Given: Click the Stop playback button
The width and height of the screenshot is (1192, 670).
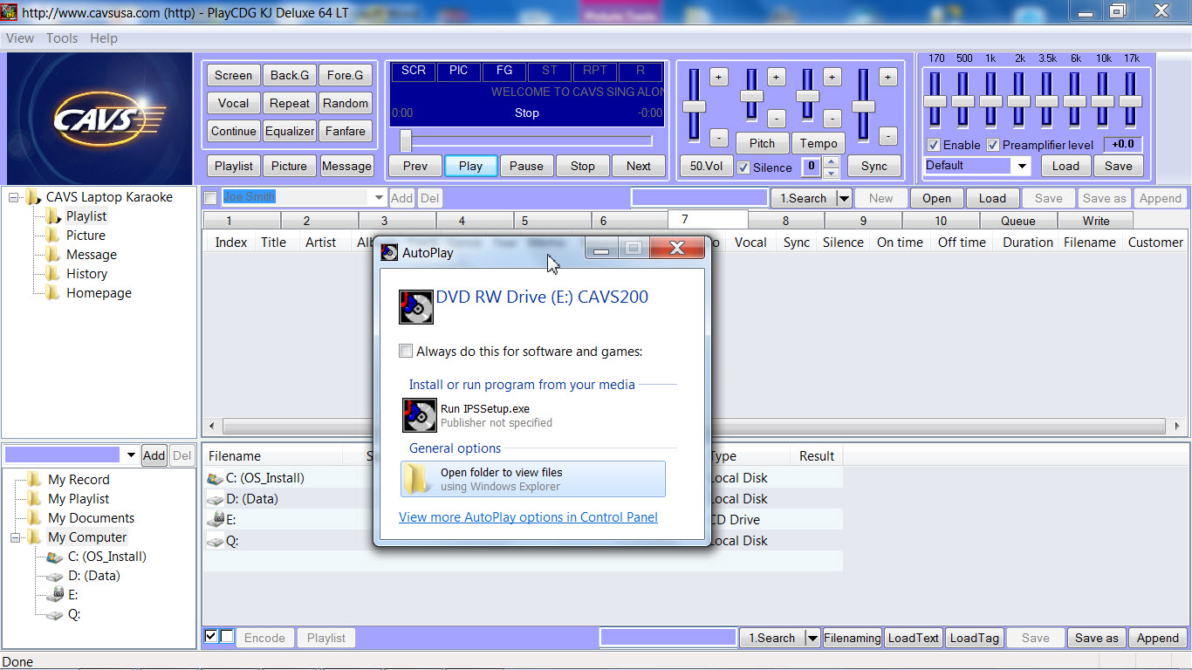Looking at the screenshot, I should pyautogui.click(x=582, y=166).
